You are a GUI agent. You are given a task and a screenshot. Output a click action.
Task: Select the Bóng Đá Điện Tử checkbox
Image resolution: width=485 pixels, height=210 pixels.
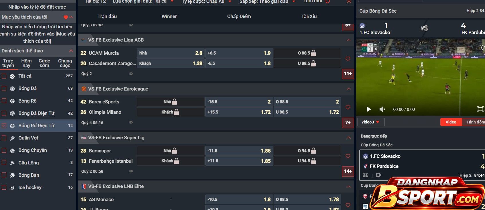pos(4,113)
